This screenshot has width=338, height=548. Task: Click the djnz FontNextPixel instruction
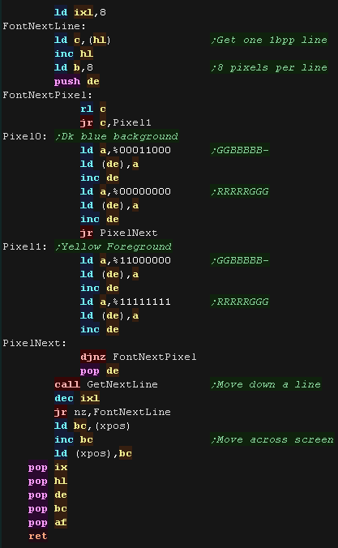139,357
